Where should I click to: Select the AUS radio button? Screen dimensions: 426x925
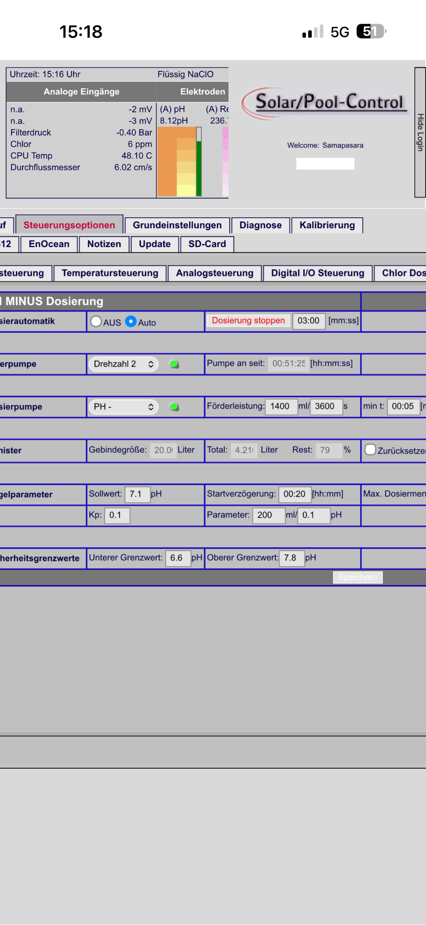96,321
